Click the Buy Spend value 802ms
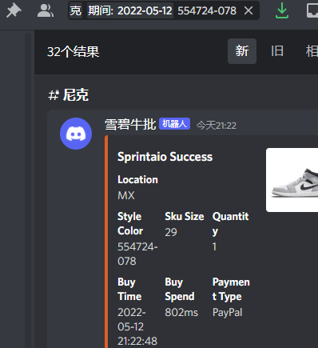318x348 pixels. coord(181,312)
